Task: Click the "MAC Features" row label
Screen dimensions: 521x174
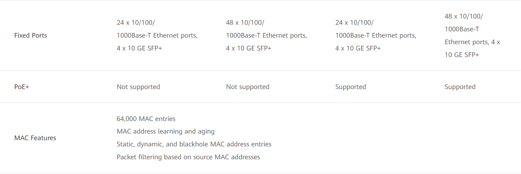Action: click(x=35, y=138)
